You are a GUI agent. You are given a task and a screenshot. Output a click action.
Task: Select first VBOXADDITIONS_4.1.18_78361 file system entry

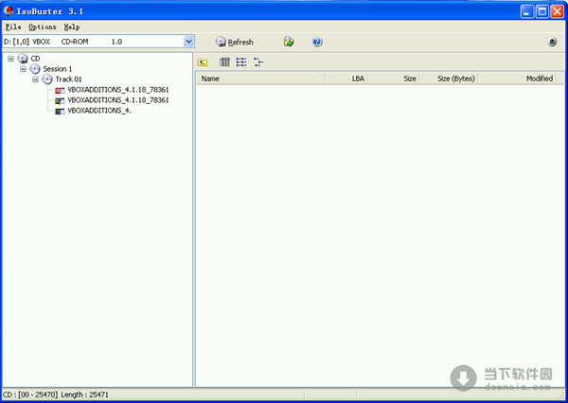pos(118,90)
